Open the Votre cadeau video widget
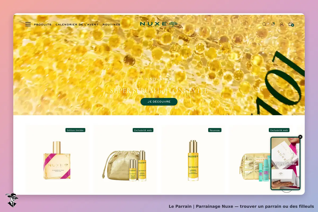 click(x=285, y=164)
